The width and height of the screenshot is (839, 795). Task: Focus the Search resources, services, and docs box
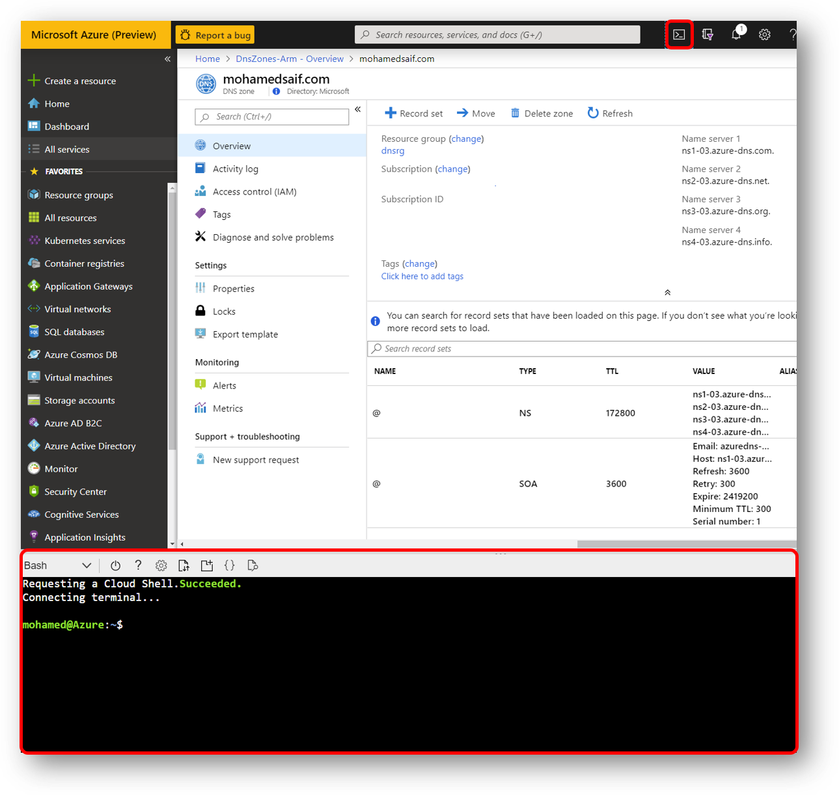(497, 34)
